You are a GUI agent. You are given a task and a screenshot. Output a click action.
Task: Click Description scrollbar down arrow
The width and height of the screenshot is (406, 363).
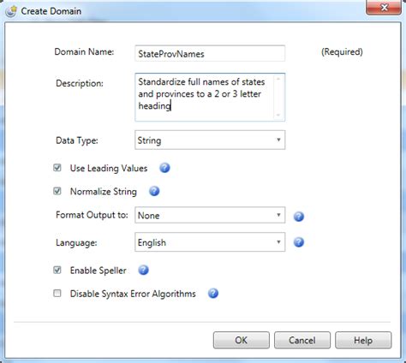pyautogui.click(x=278, y=116)
